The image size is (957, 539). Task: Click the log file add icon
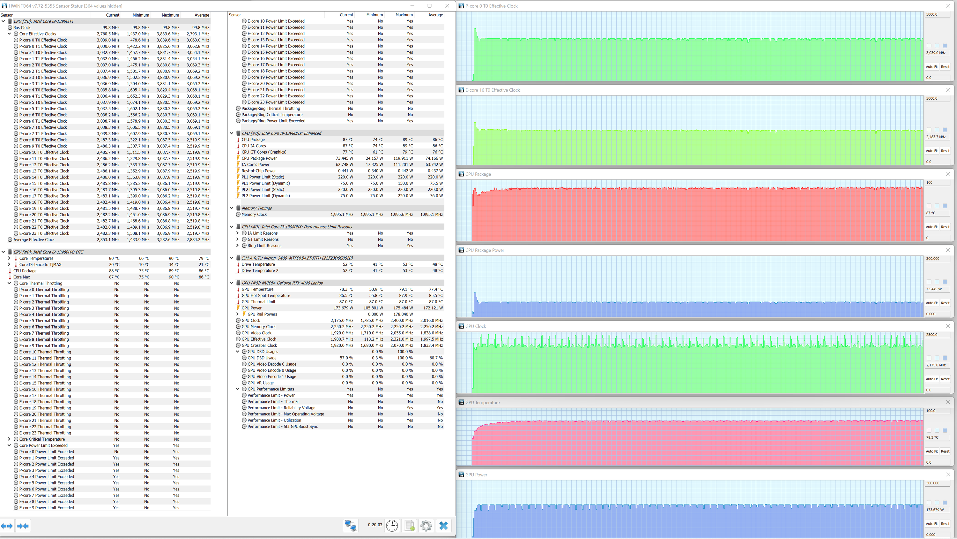[409, 525]
